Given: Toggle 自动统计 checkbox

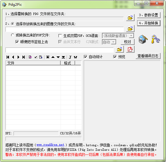Looking at the screenshot, I should [x=85, y=57].
